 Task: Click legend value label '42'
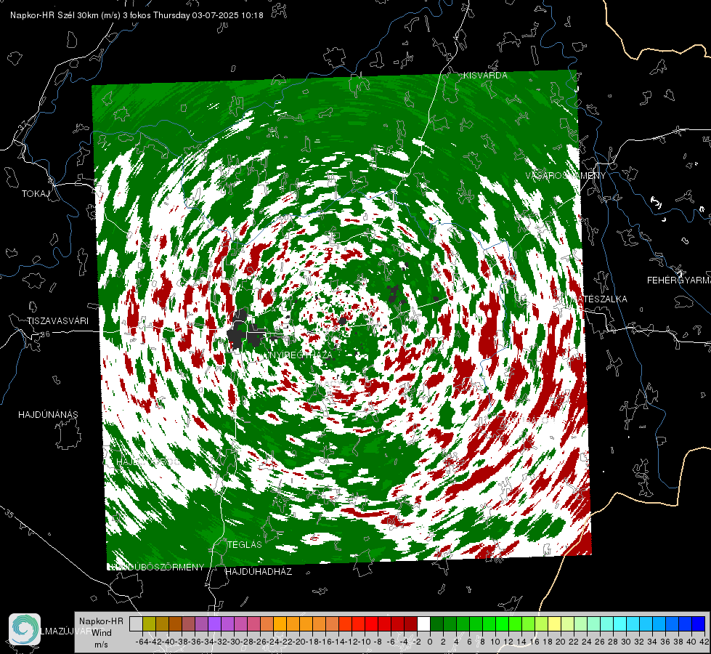point(704,642)
